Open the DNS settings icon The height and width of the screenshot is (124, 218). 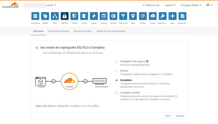click(55, 16)
